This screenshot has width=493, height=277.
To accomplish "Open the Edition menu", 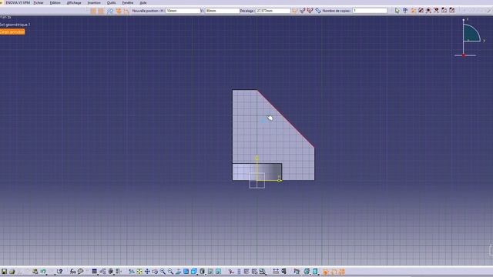I will [55, 2].
